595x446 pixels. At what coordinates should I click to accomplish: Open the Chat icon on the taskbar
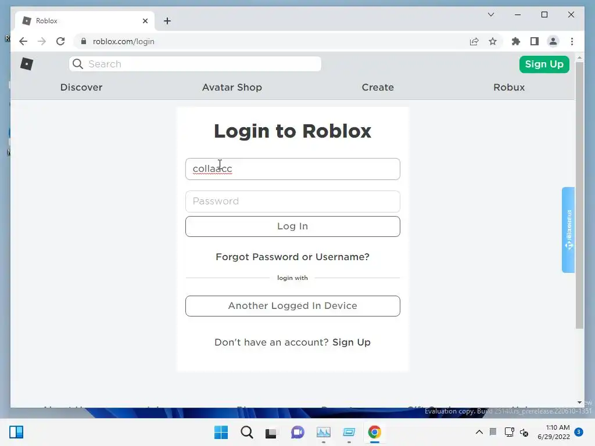[297, 432]
